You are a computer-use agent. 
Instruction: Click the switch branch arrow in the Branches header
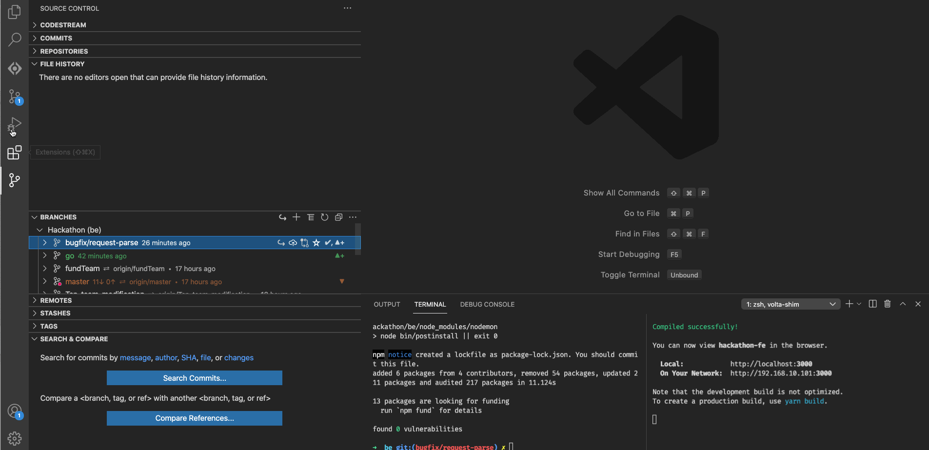[282, 217]
